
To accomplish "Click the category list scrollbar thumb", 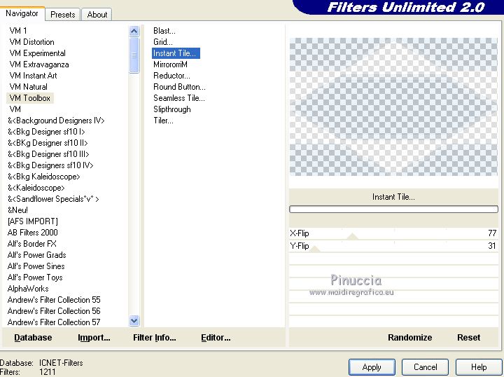I will click(x=134, y=55).
